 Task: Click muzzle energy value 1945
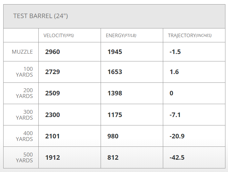(x=115, y=52)
